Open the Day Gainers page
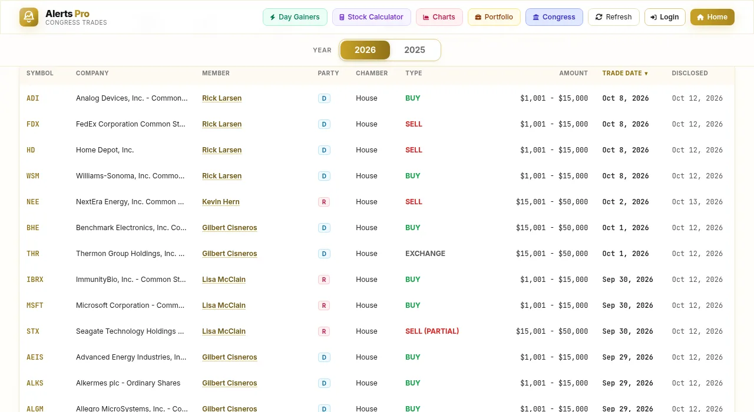 (x=295, y=17)
